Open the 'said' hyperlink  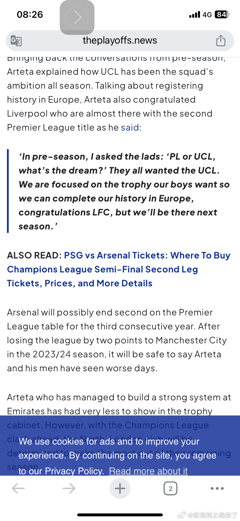click(130, 127)
